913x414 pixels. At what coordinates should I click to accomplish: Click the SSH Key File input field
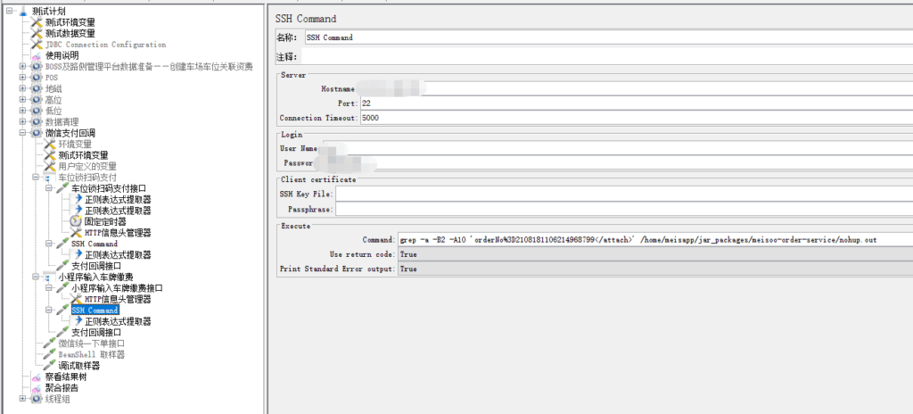622,195
